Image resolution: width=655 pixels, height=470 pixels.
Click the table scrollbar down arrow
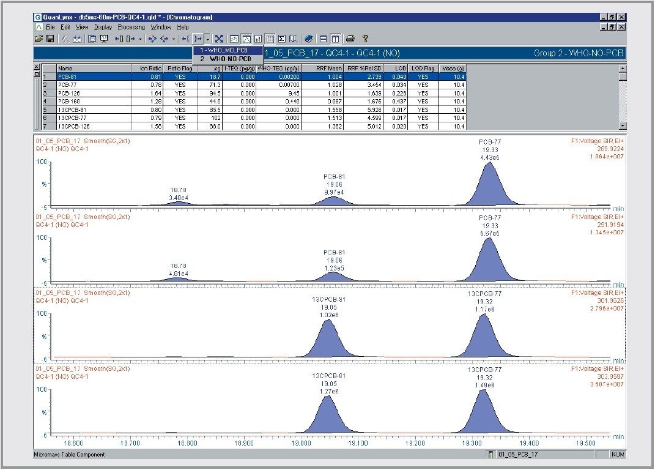point(623,125)
